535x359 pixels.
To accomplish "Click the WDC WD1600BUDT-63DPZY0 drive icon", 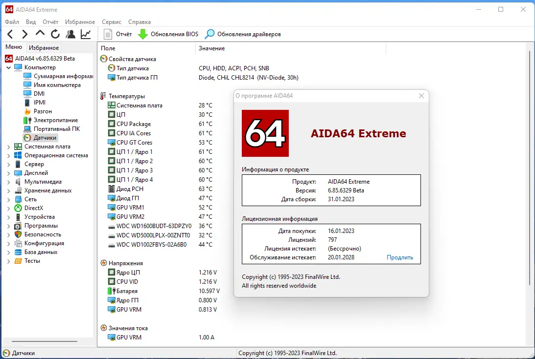I will coord(112,226).
